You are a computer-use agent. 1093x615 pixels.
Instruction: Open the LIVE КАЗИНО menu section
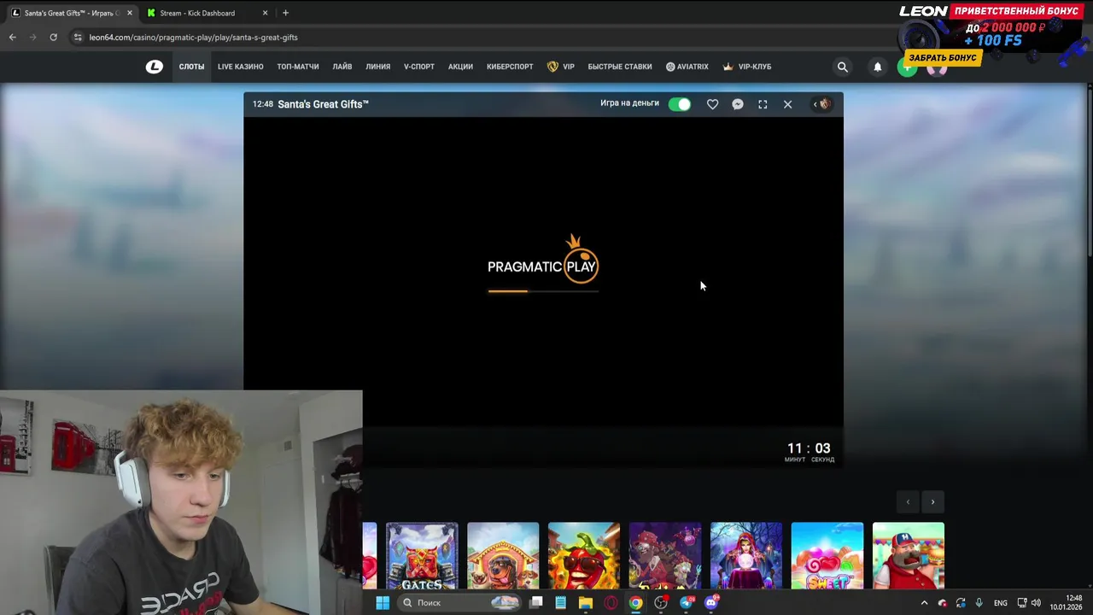240,67
